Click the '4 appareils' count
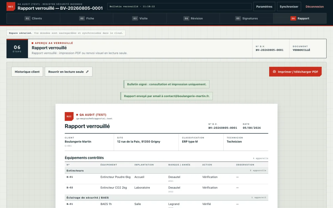 (261, 158)
